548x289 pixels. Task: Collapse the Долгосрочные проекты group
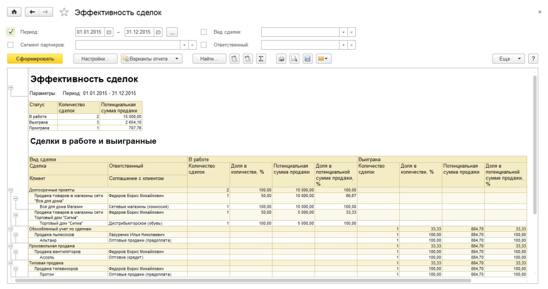click(x=11, y=190)
